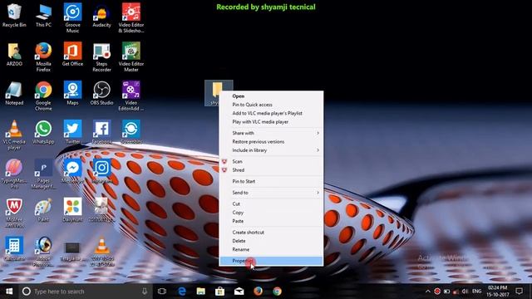Select the WhatsApp desktop icon
The height and width of the screenshot is (299, 532).
pyautogui.click(x=43, y=132)
